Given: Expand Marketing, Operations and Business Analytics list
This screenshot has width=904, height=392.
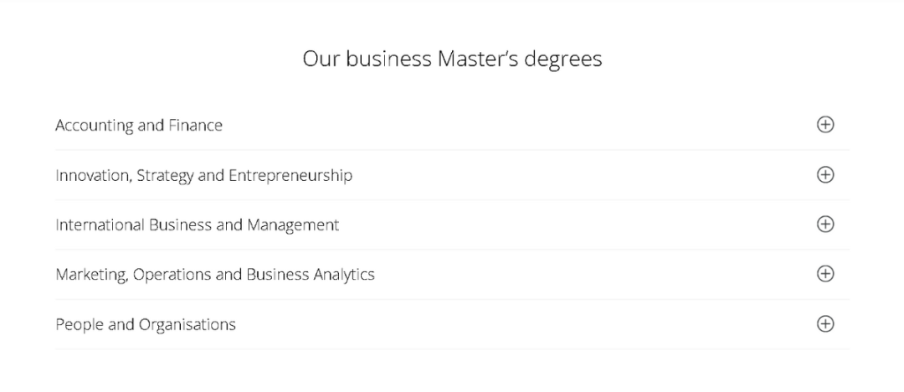Looking at the screenshot, I should point(452,274).
